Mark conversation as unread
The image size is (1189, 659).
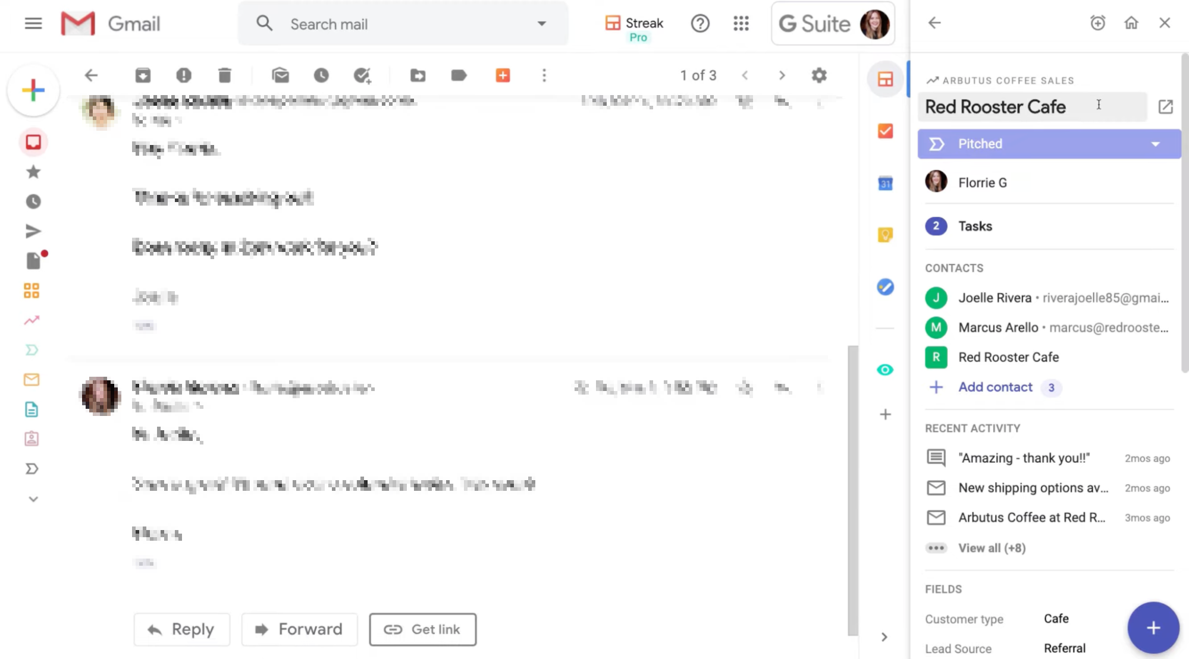pos(280,75)
